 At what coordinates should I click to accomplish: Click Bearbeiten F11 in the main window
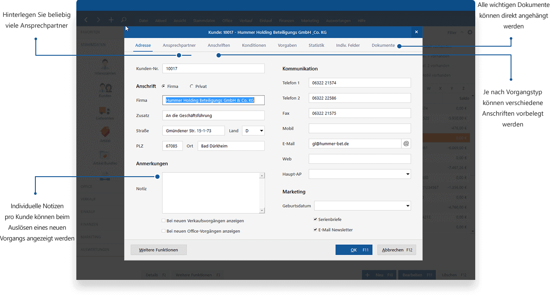pos(417,275)
